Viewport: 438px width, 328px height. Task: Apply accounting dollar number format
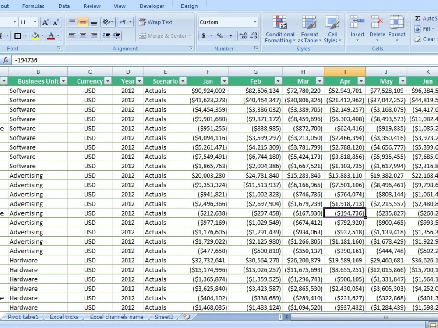pyautogui.click(x=204, y=36)
